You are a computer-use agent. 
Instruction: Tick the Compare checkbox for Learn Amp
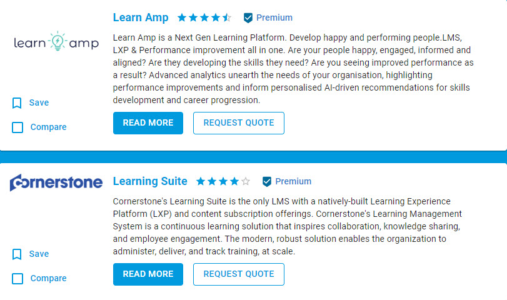[18, 127]
